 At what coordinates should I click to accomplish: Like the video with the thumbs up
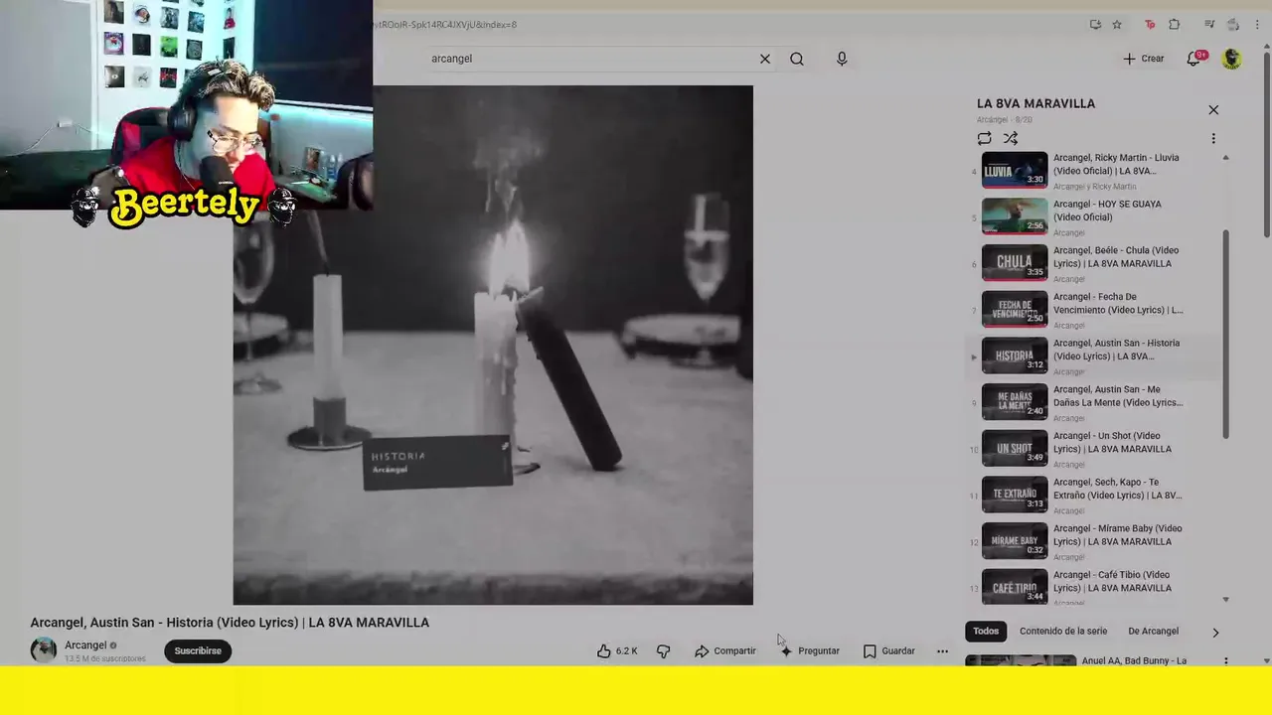(x=604, y=651)
